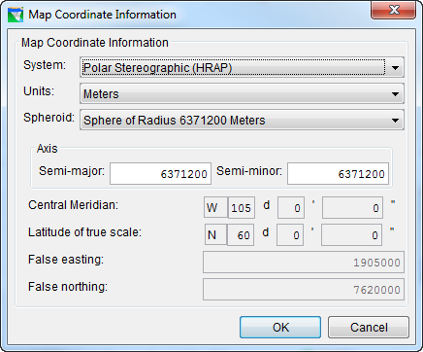
Task: Click the Latitude of true scale degrees field 60
Action: point(241,234)
